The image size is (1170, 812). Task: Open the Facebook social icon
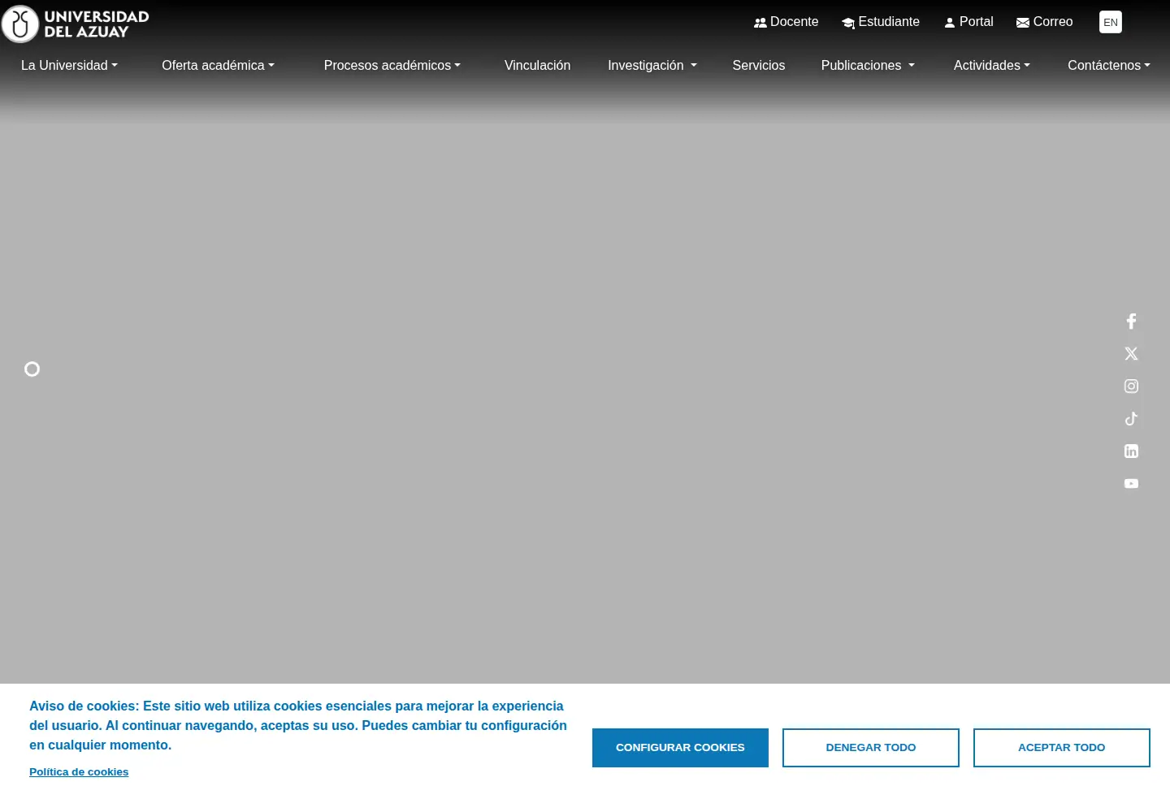(1131, 322)
